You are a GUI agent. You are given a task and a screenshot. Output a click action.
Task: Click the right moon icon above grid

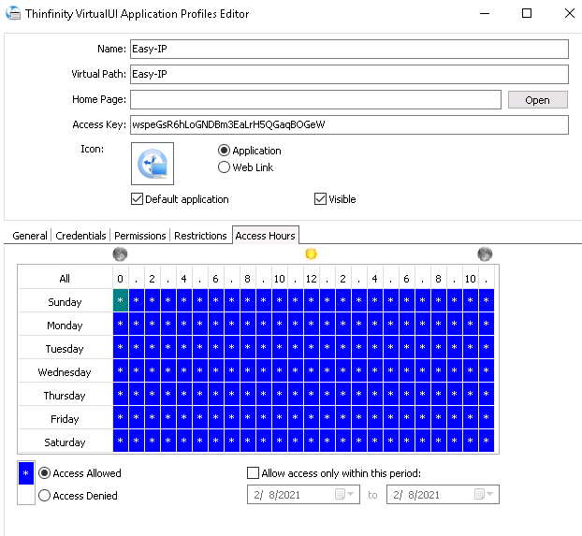click(485, 254)
